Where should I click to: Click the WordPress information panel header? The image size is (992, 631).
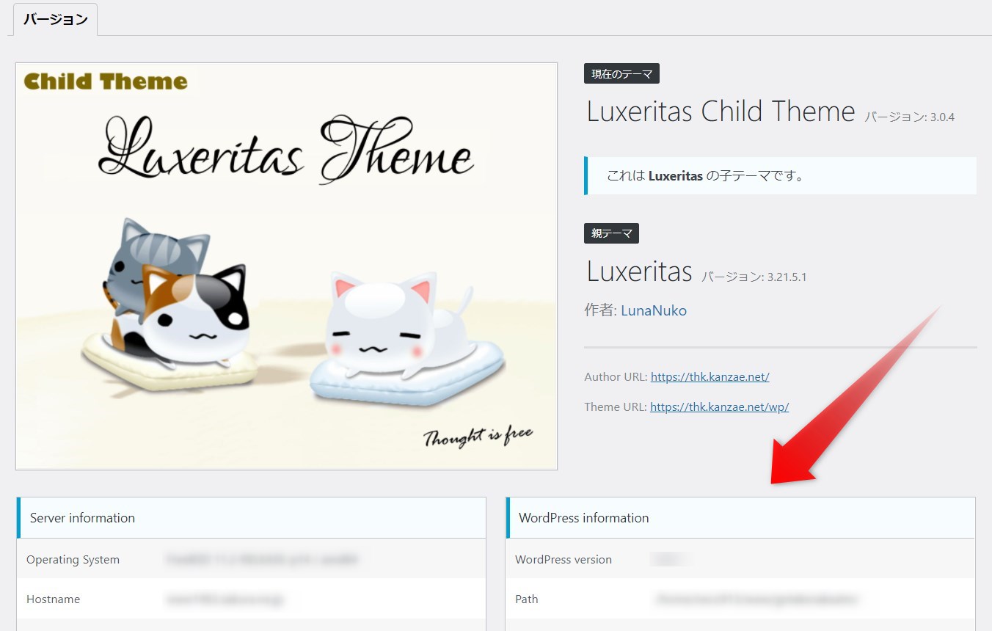(740, 518)
